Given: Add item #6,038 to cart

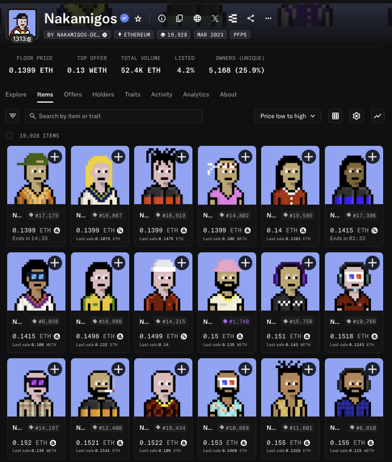Looking at the screenshot, I should (x=55, y=263).
